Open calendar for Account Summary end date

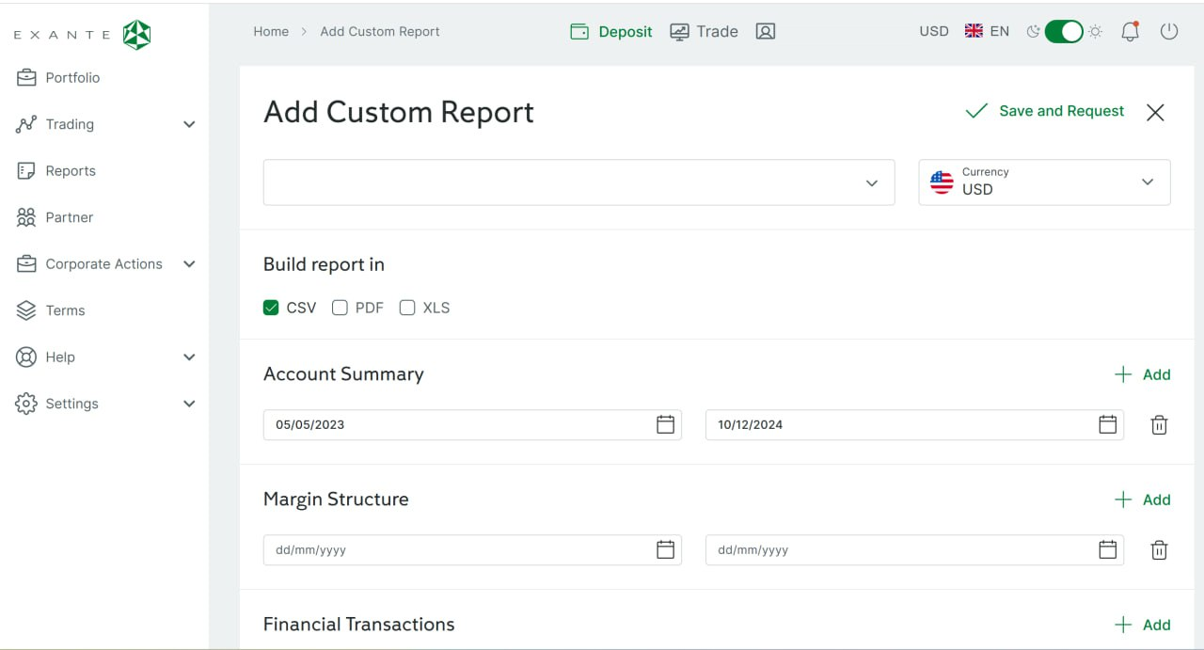[1107, 424]
